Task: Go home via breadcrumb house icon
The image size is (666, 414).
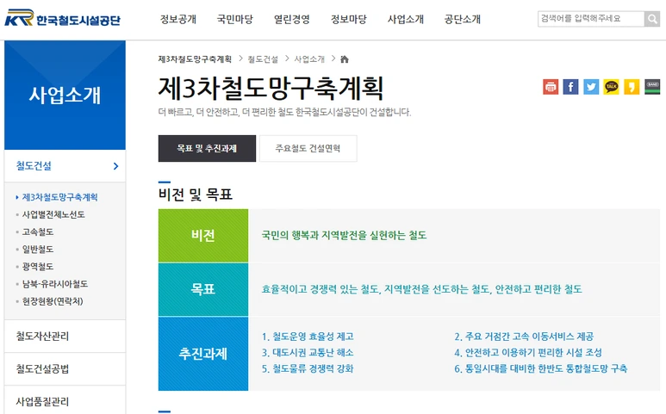Action: [345, 59]
